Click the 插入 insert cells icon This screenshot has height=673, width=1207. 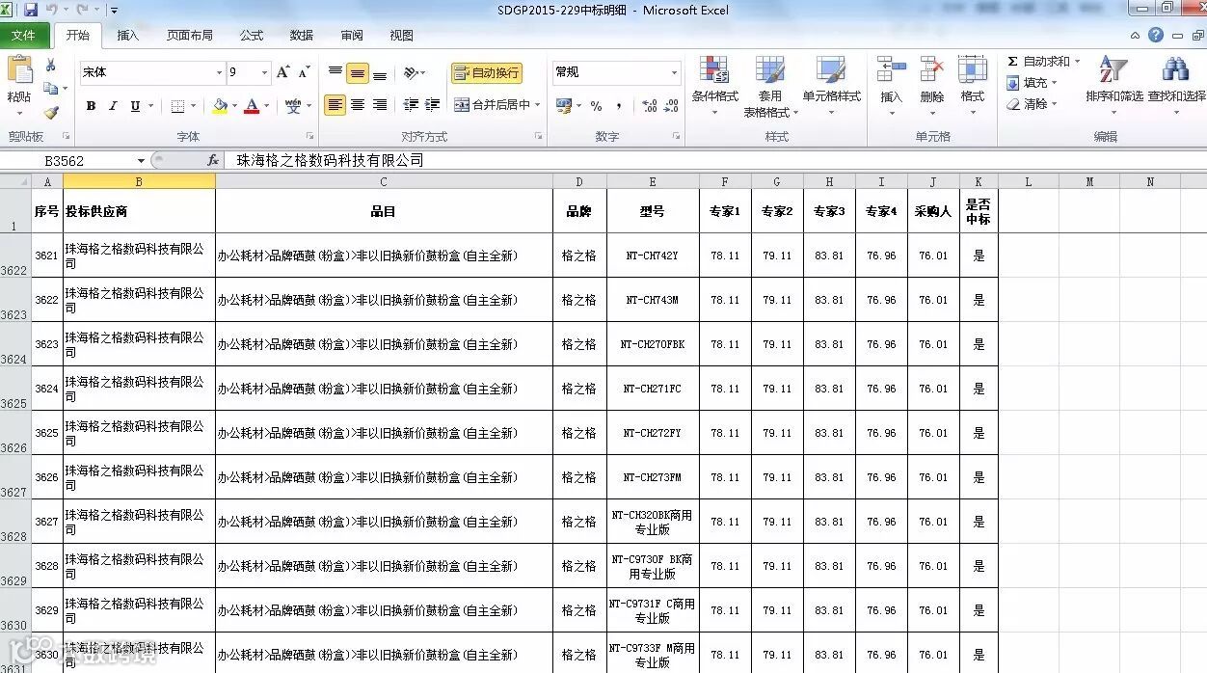[x=891, y=70]
